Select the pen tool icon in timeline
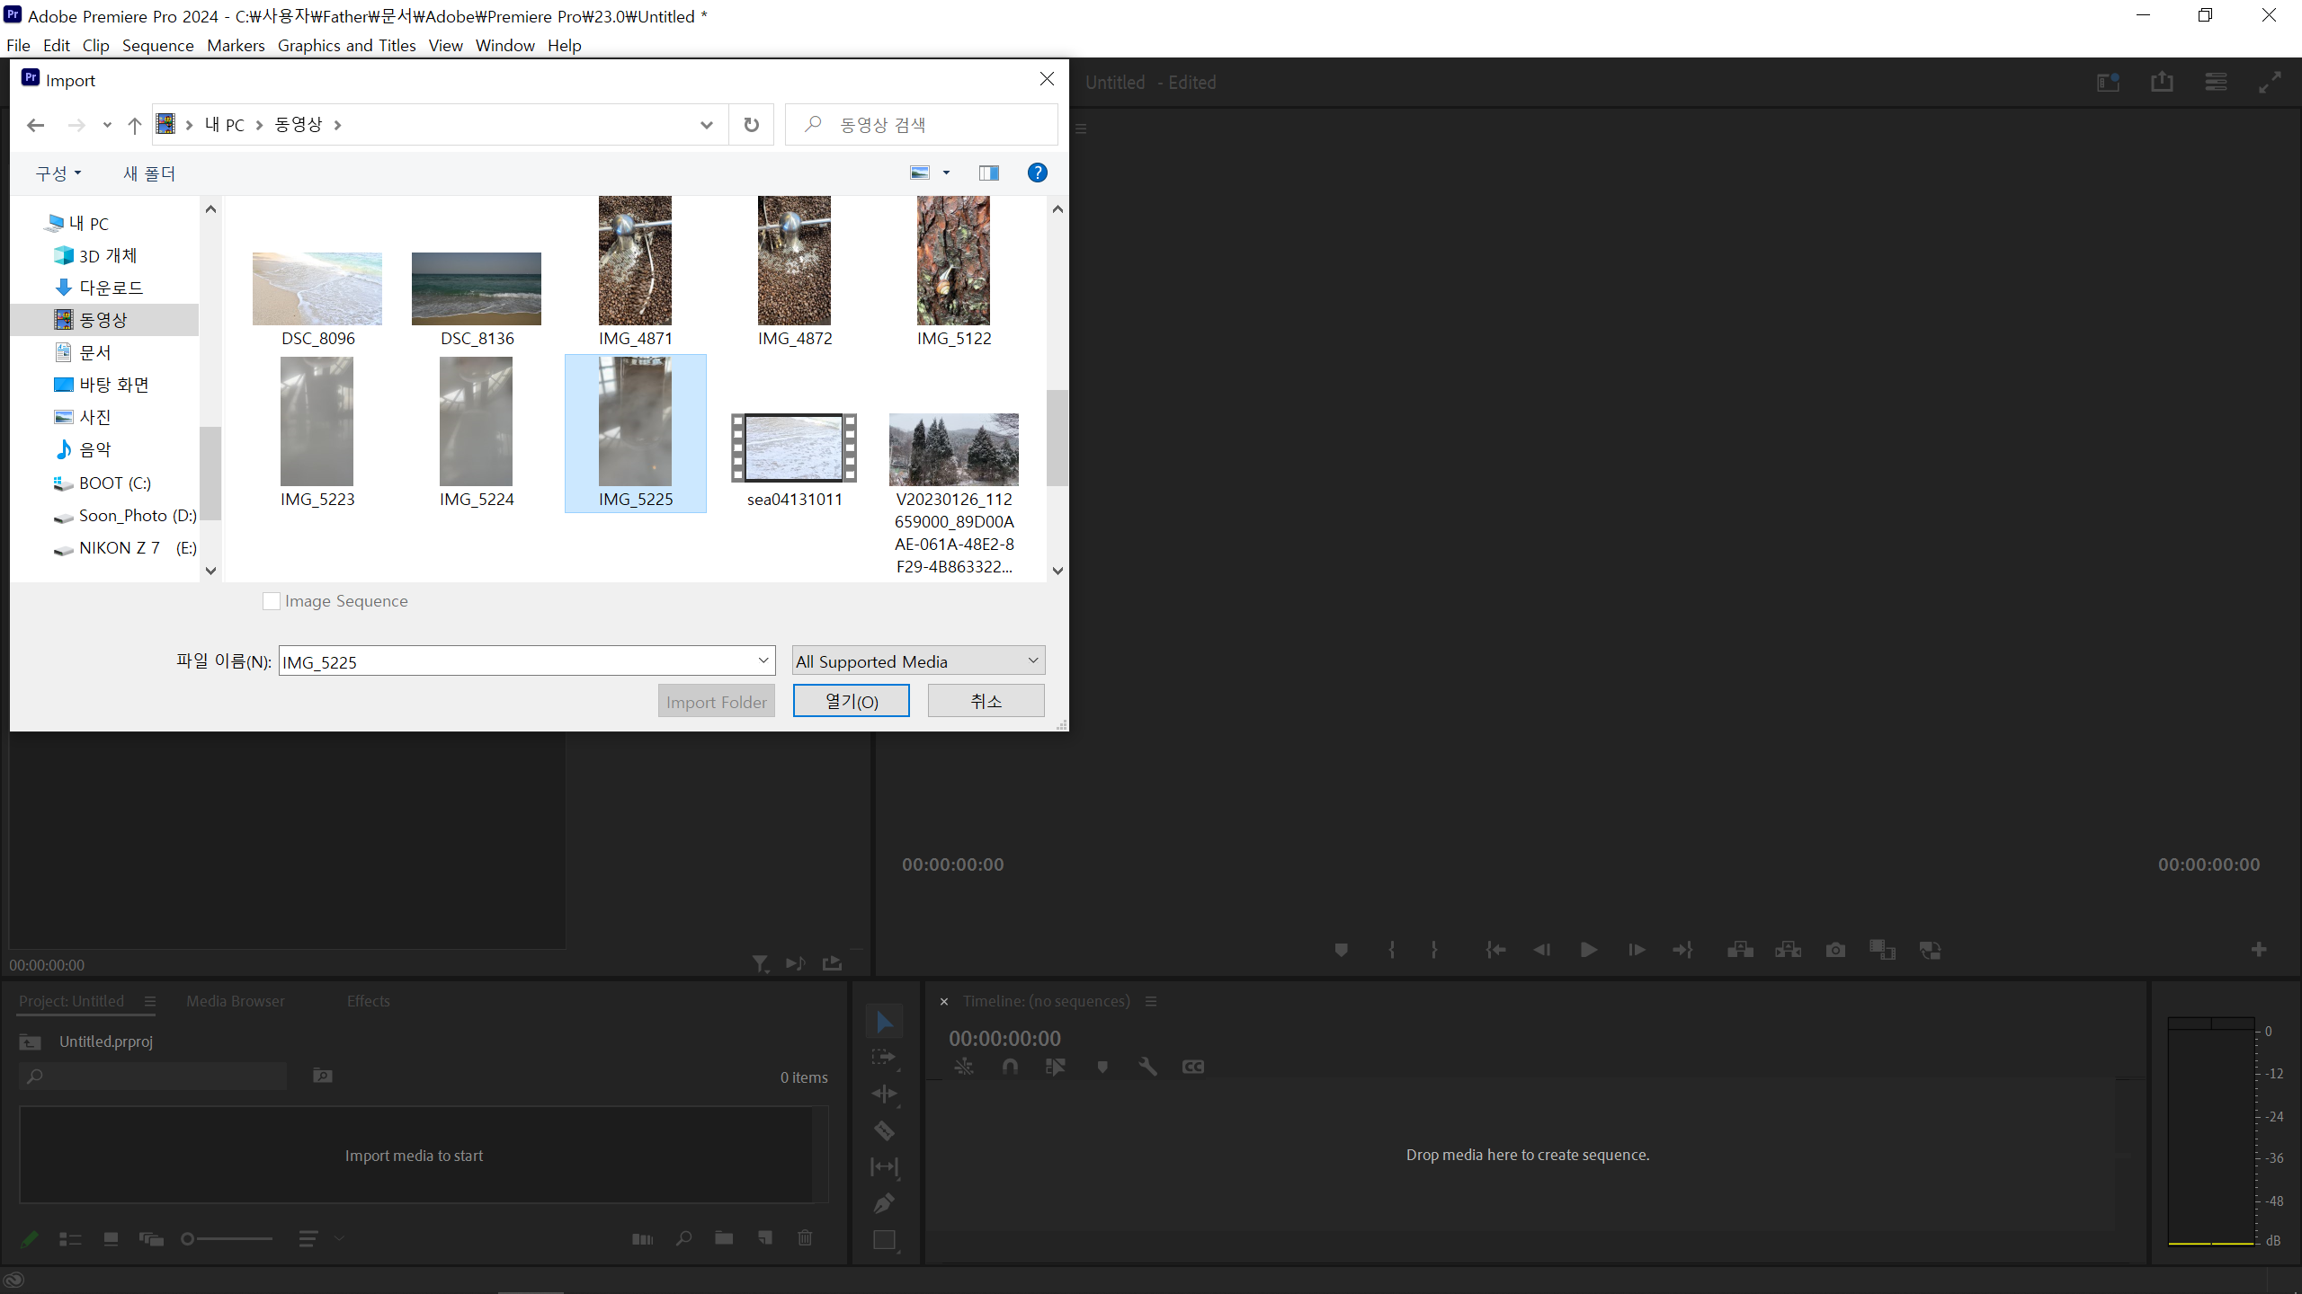 tap(886, 1204)
